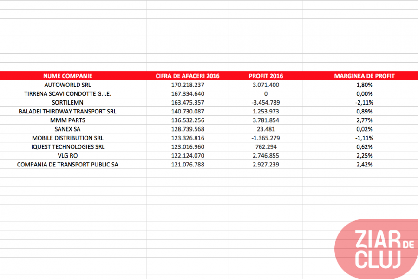Select the MOBILE DISTRIBUTION SRL cell
This screenshot has width=418, height=279.
click(68, 138)
